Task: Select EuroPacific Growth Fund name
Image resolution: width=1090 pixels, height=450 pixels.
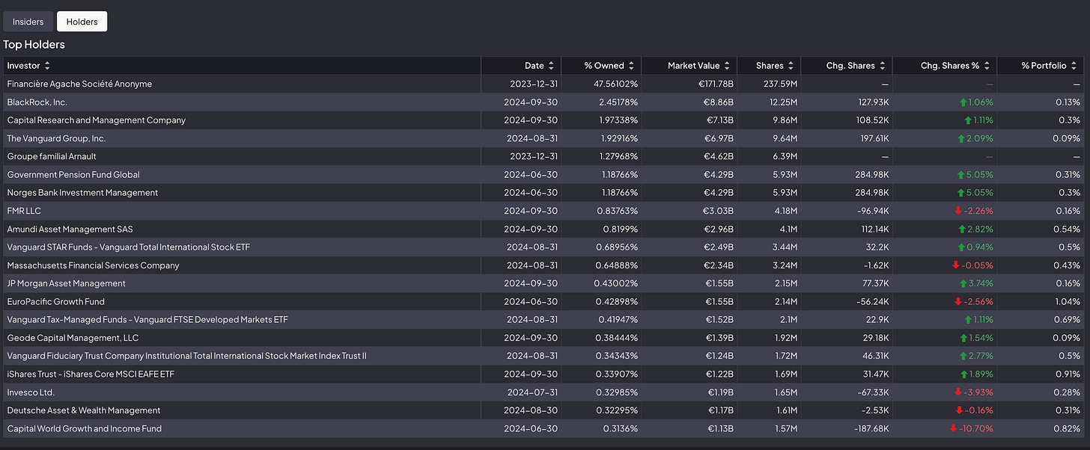Action: tap(56, 301)
